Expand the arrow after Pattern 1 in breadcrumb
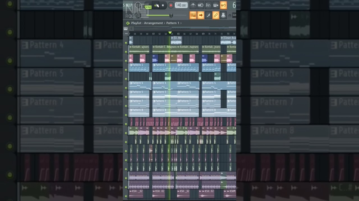The width and height of the screenshot is (359, 201). click(181, 23)
